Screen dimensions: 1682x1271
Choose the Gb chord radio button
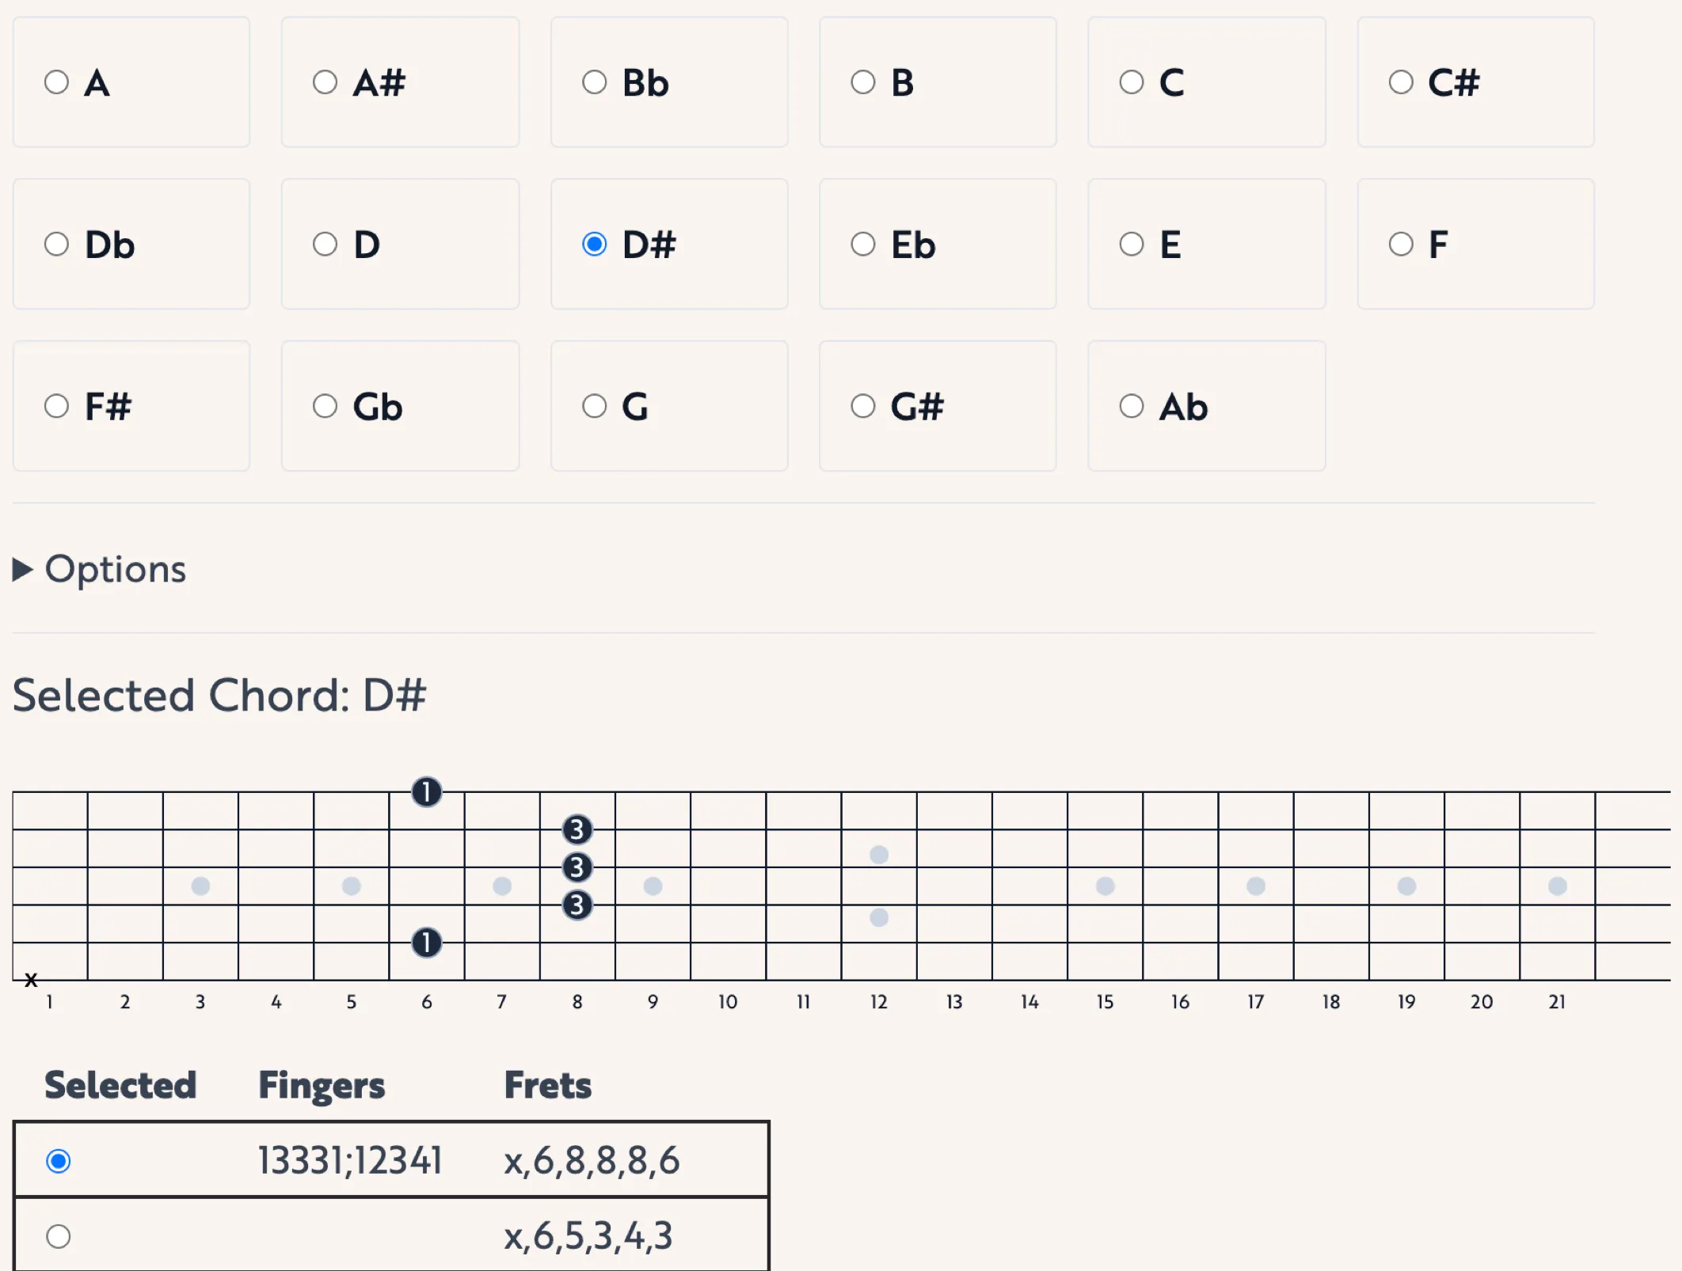tap(325, 406)
